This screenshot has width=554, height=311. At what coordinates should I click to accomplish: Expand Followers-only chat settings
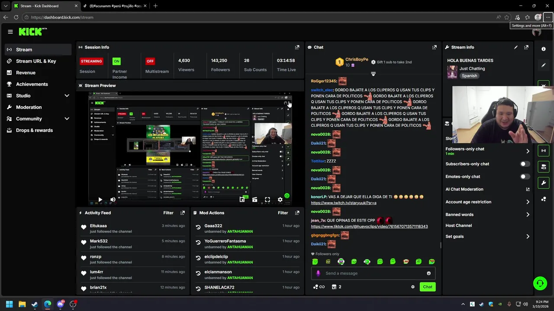coord(528,151)
